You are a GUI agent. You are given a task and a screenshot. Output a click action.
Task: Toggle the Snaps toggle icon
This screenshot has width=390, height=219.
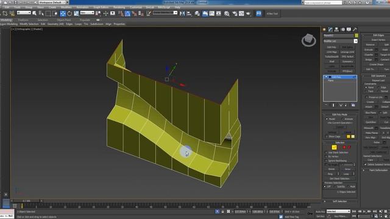(121, 13)
